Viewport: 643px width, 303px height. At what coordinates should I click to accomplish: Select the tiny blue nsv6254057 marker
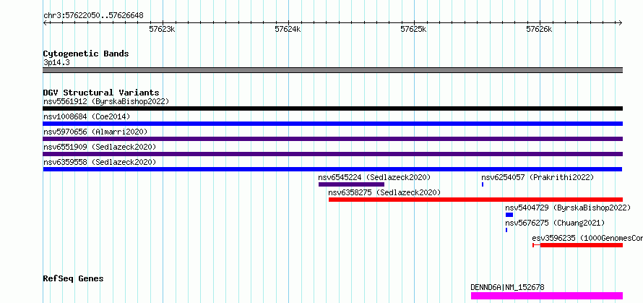click(x=483, y=184)
